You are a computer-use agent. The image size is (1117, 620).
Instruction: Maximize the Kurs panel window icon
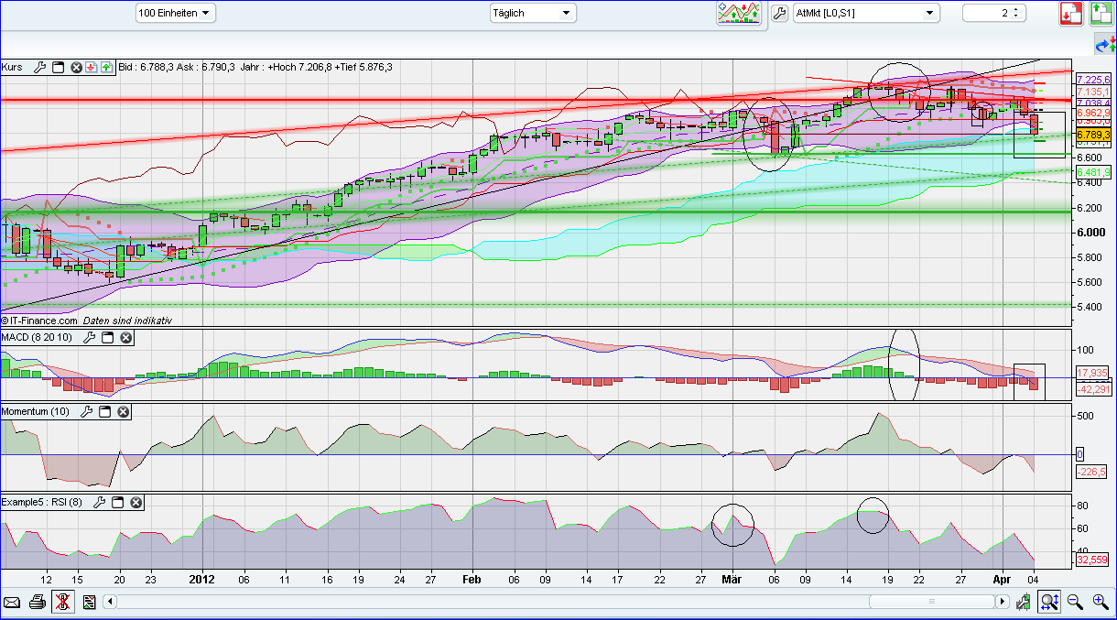[x=58, y=67]
